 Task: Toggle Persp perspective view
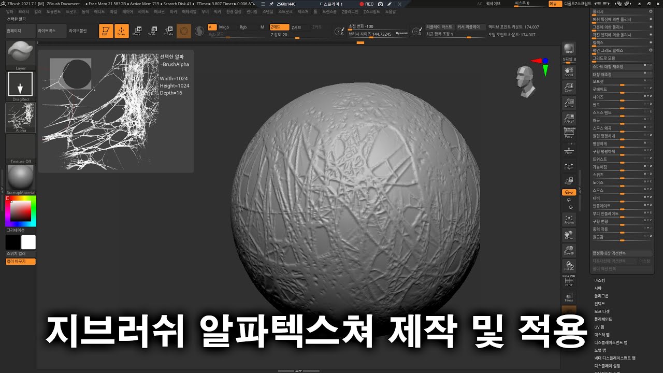click(569, 133)
